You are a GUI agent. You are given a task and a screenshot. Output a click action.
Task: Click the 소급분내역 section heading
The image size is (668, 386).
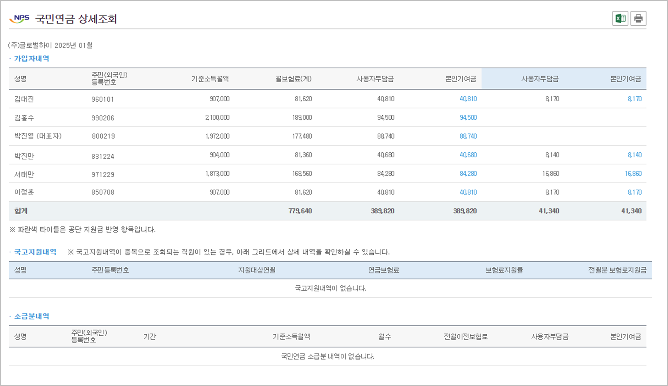click(x=31, y=316)
